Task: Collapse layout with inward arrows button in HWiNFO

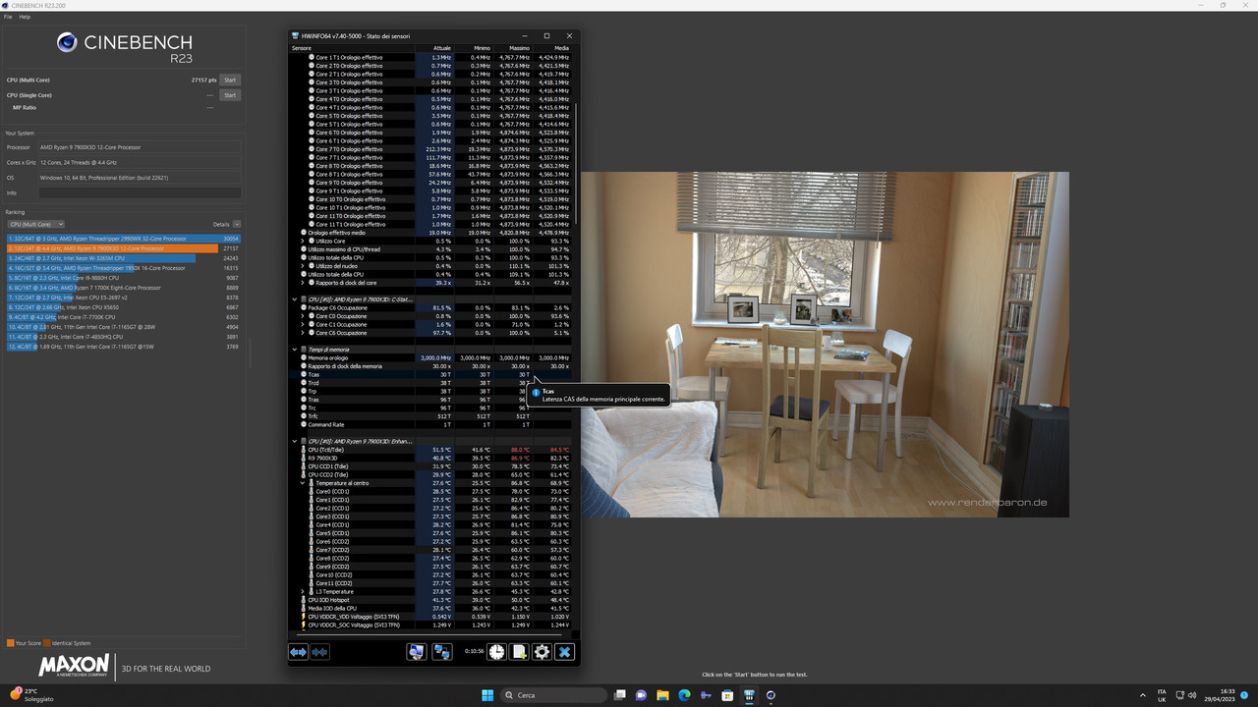Action: 319,652
